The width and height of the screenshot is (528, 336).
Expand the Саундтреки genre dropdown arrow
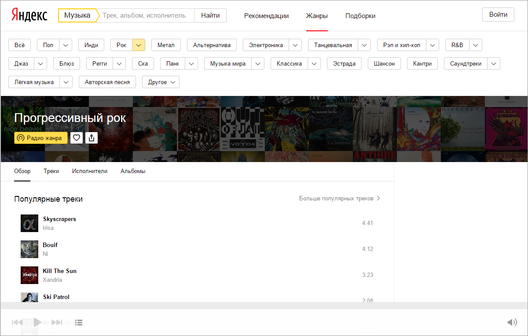coord(494,63)
